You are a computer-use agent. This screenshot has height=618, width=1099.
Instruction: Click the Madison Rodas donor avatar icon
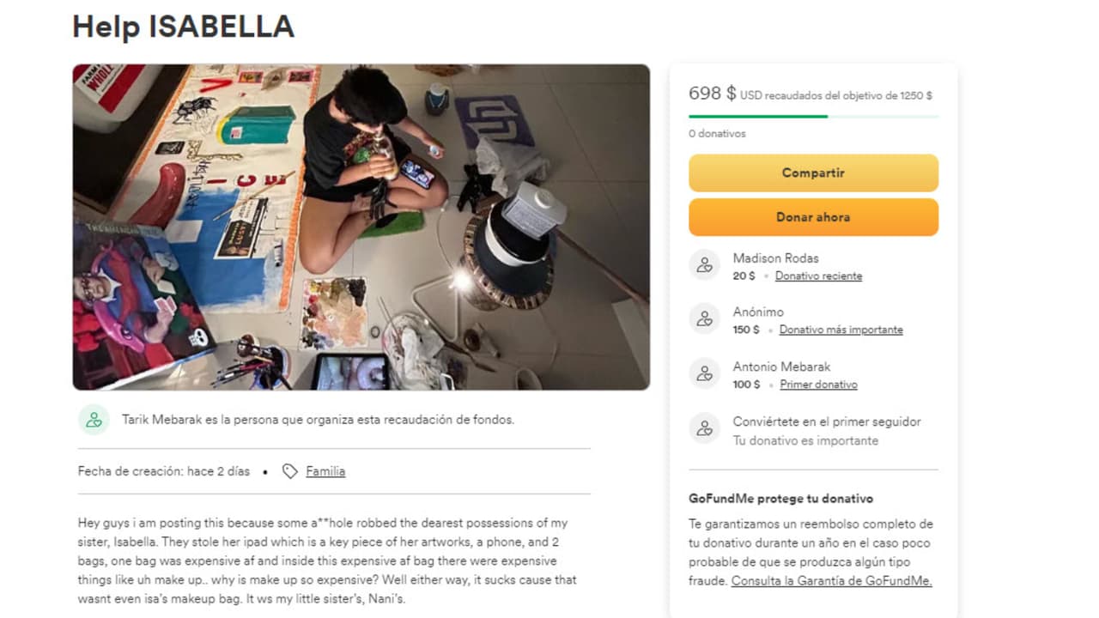tap(704, 265)
